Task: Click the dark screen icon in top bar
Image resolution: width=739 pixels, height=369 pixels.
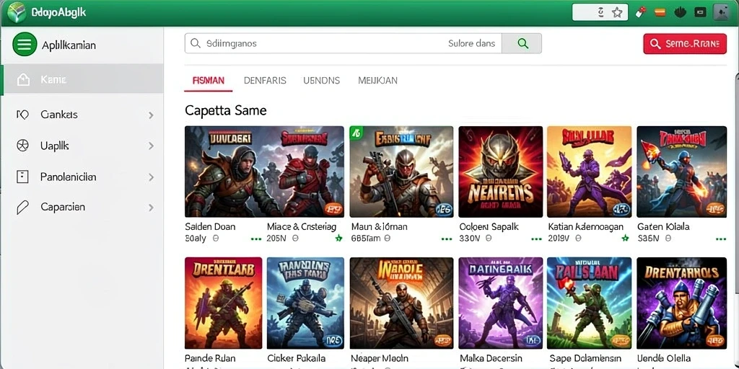Action: coord(701,13)
